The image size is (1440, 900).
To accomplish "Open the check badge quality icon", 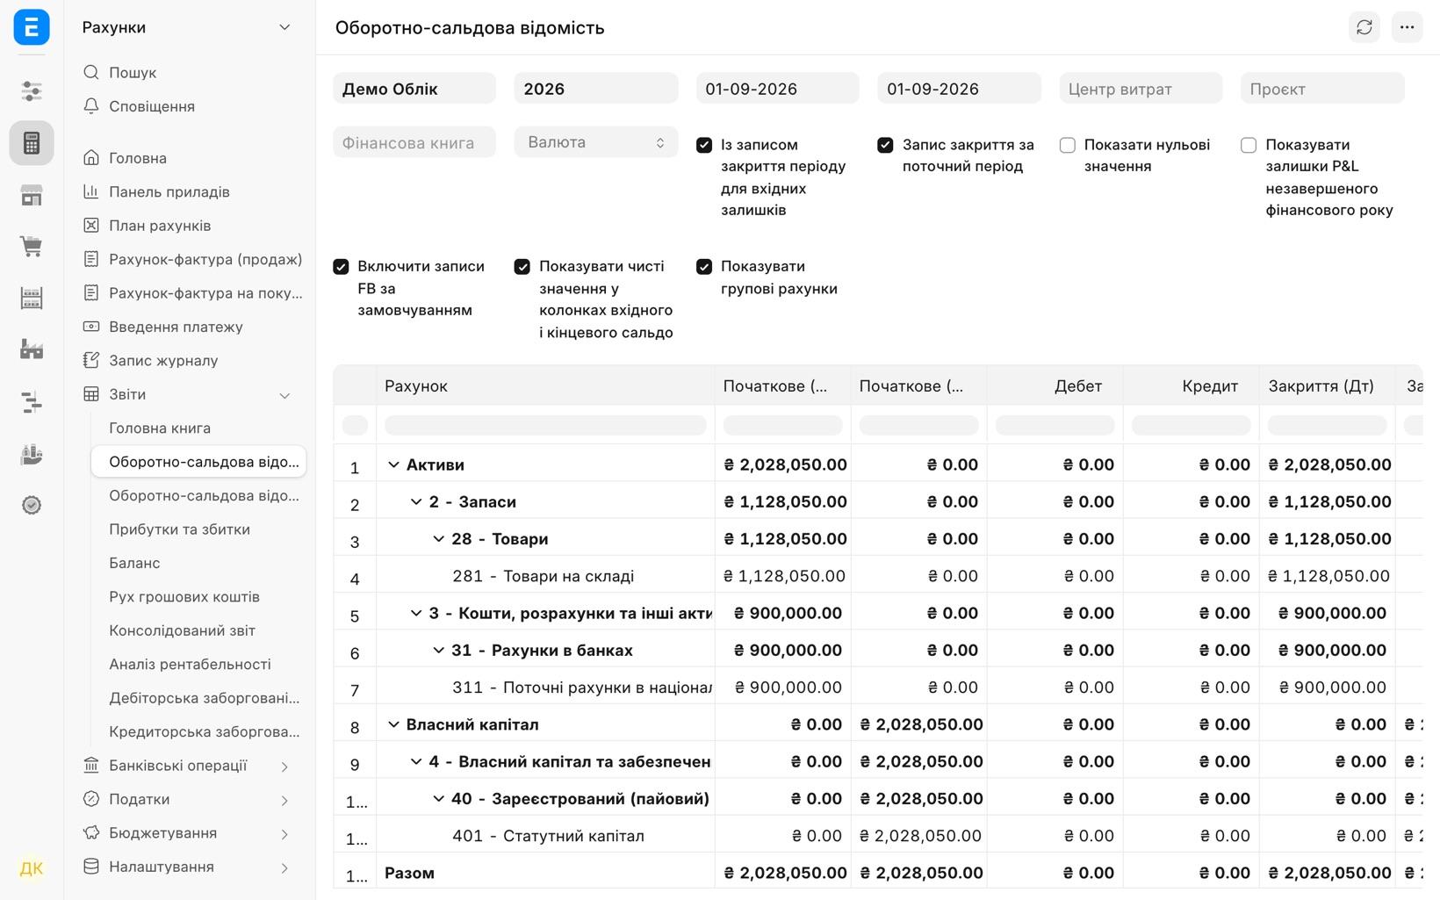I will point(32,505).
